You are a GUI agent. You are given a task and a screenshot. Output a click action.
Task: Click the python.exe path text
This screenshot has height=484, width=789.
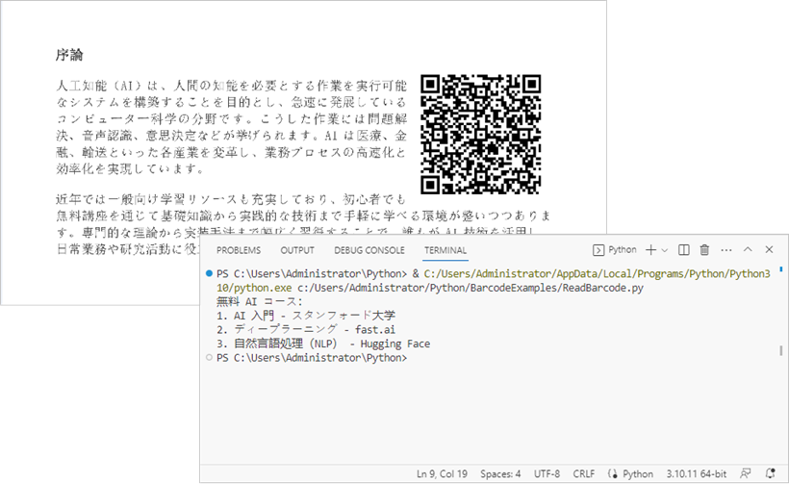click(x=254, y=288)
